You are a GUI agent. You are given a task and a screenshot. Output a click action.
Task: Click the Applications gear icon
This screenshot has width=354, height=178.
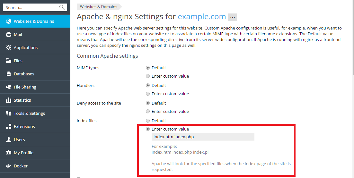[9, 47]
